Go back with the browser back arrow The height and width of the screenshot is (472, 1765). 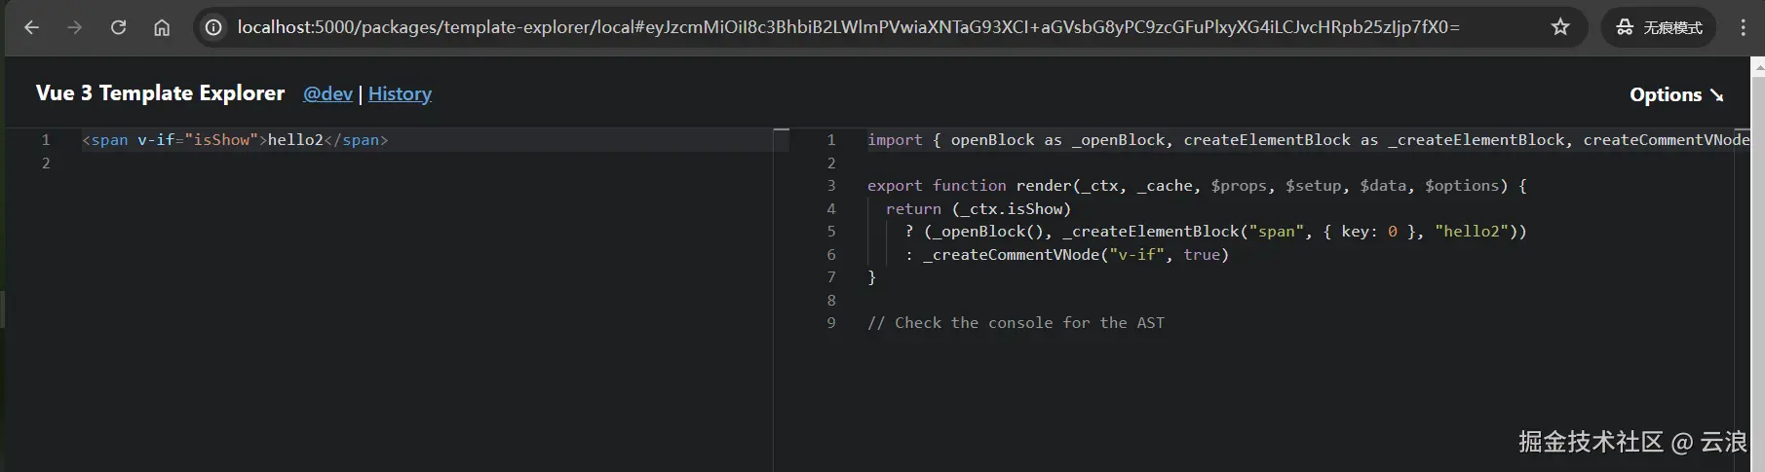[x=31, y=27]
